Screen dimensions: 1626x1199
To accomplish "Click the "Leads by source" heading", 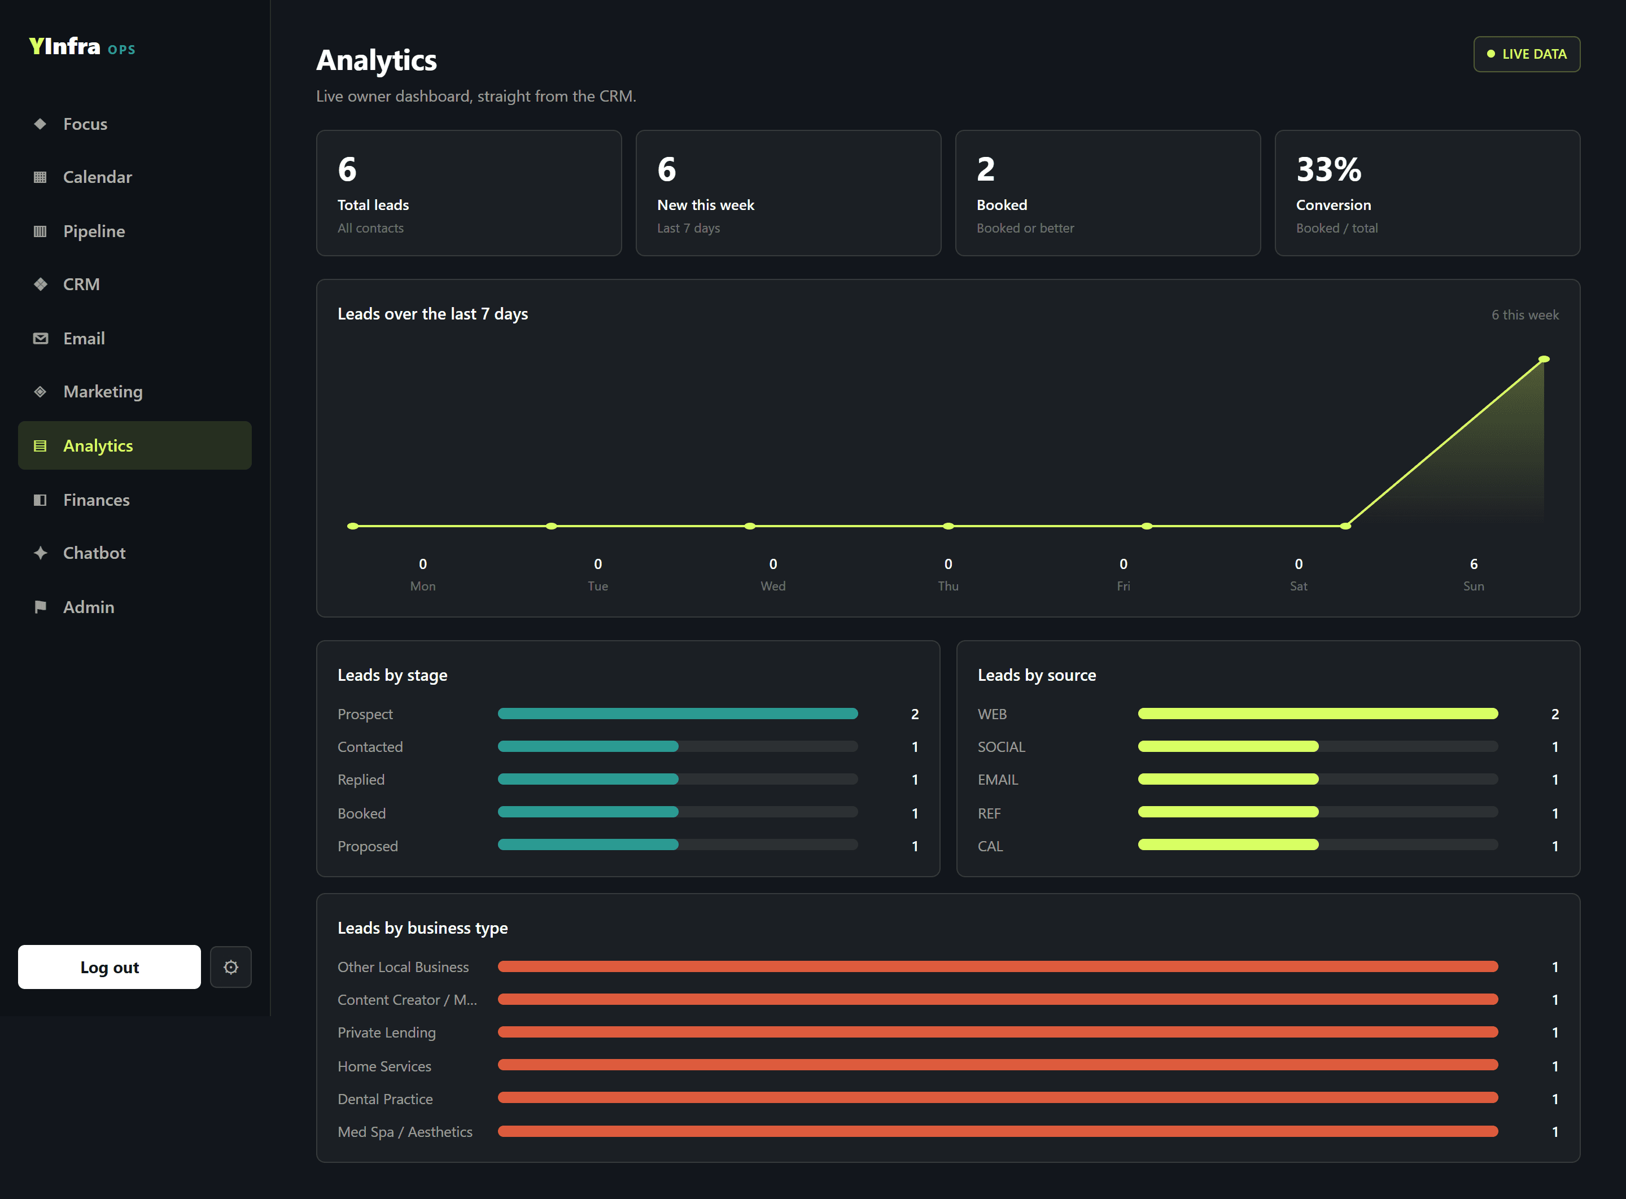I will tap(1037, 676).
